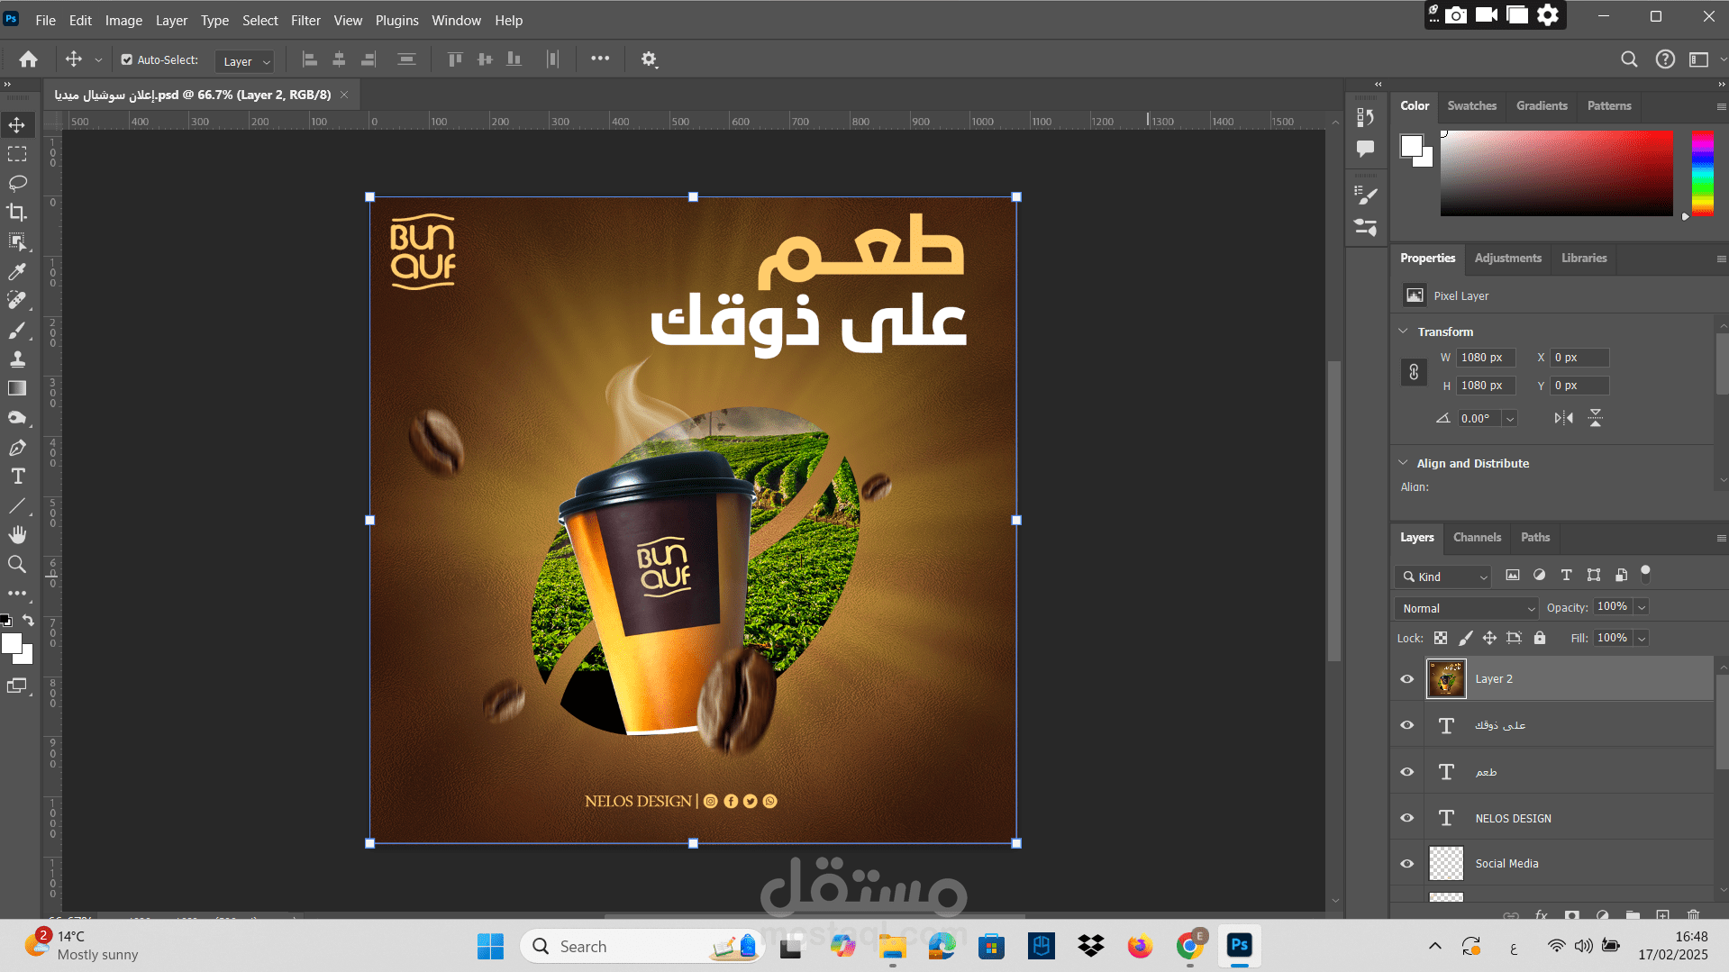Select the Pen tool
The height and width of the screenshot is (972, 1729).
coord(17,448)
